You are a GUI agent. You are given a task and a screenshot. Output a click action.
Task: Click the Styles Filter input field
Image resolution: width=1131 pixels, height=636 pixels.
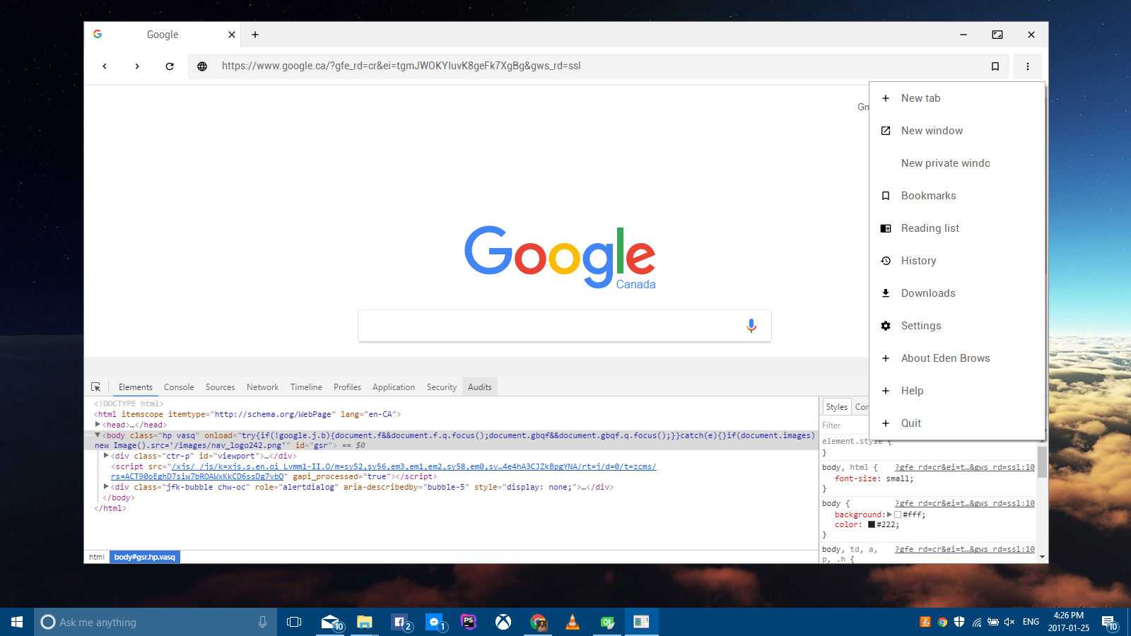(845, 425)
